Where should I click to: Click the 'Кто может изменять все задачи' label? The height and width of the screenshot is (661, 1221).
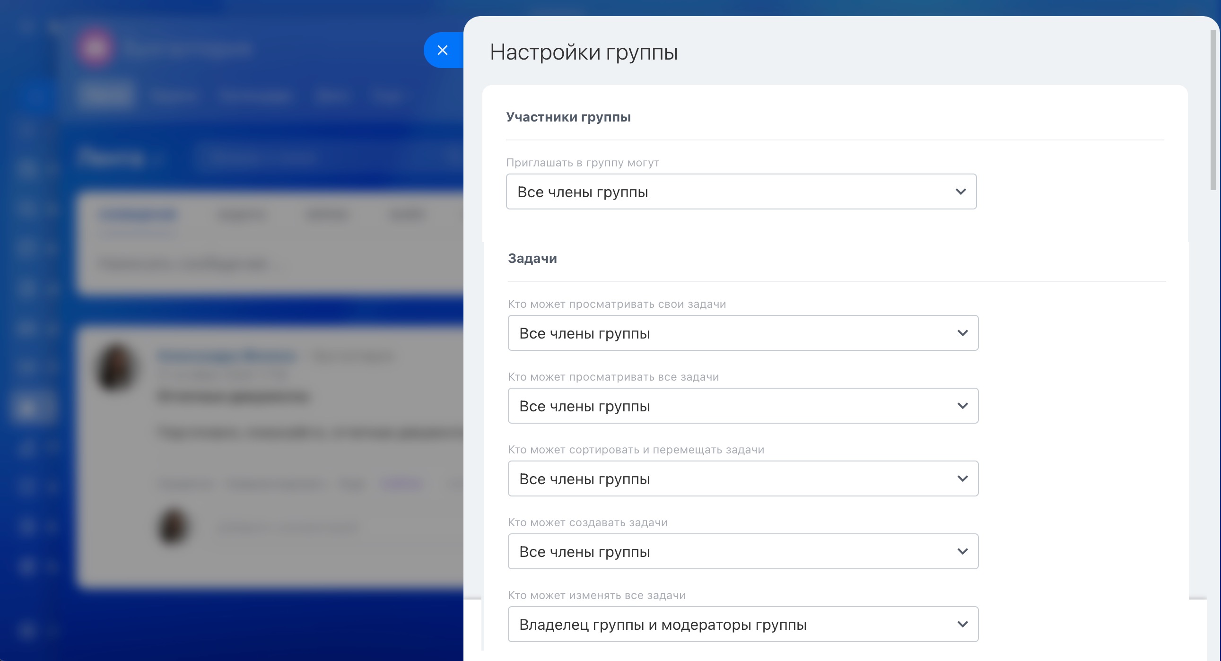tap(596, 596)
